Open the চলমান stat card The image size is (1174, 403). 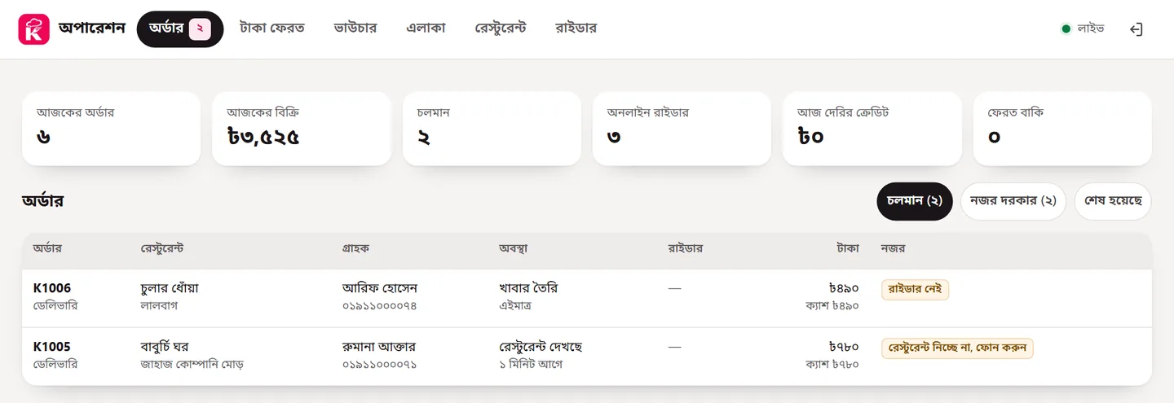[492, 129]
